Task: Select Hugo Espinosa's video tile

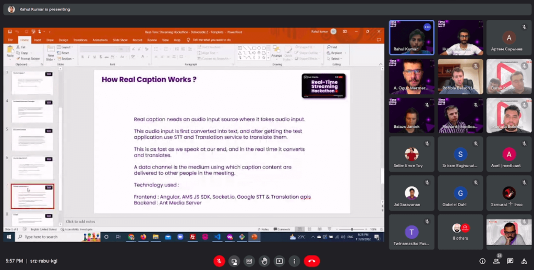Action: [x=460, y=37]
